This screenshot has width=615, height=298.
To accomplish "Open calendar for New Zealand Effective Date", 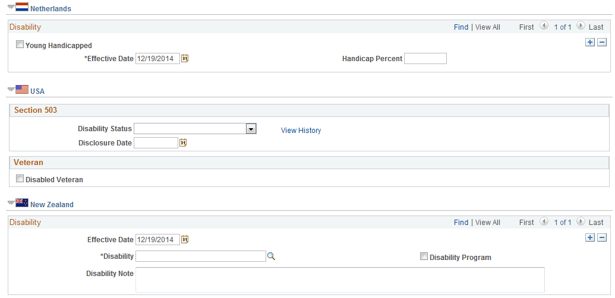I will click(x=185, y=239).
